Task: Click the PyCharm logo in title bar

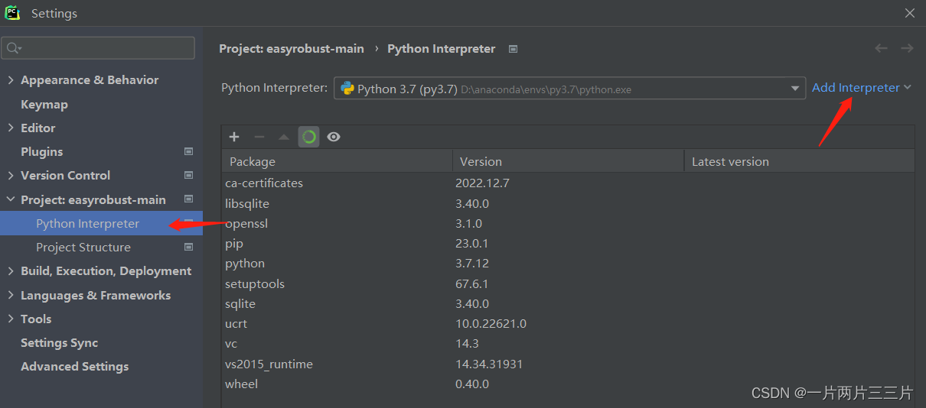Action: point(12,13)
